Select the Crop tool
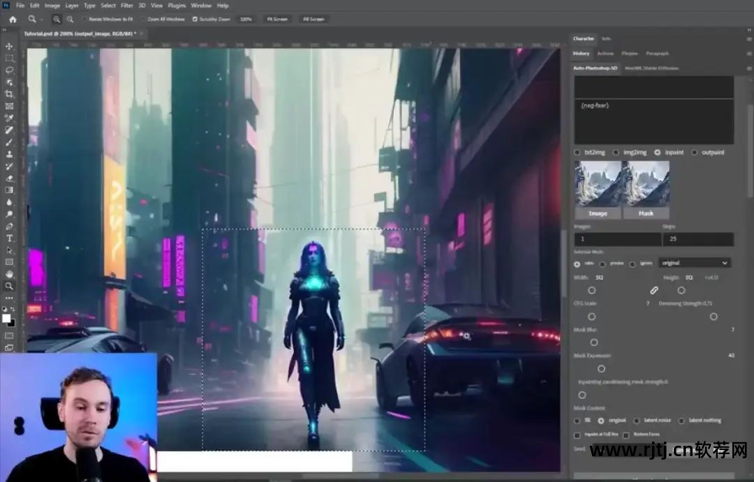 [9, 93]
